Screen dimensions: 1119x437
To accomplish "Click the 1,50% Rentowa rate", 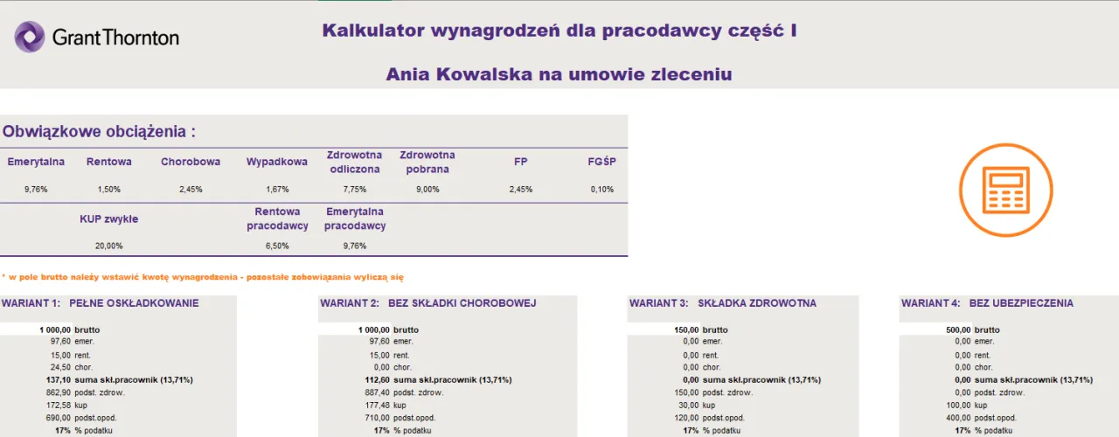I will pos(109,189).
